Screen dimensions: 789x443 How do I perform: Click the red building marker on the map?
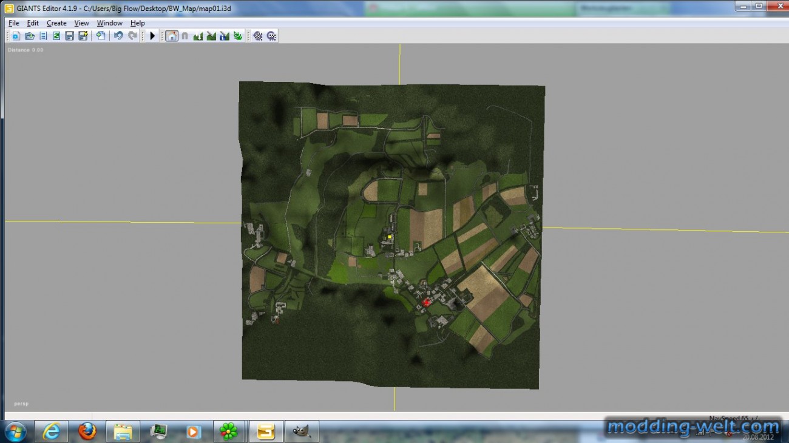[x=427, y=302]
